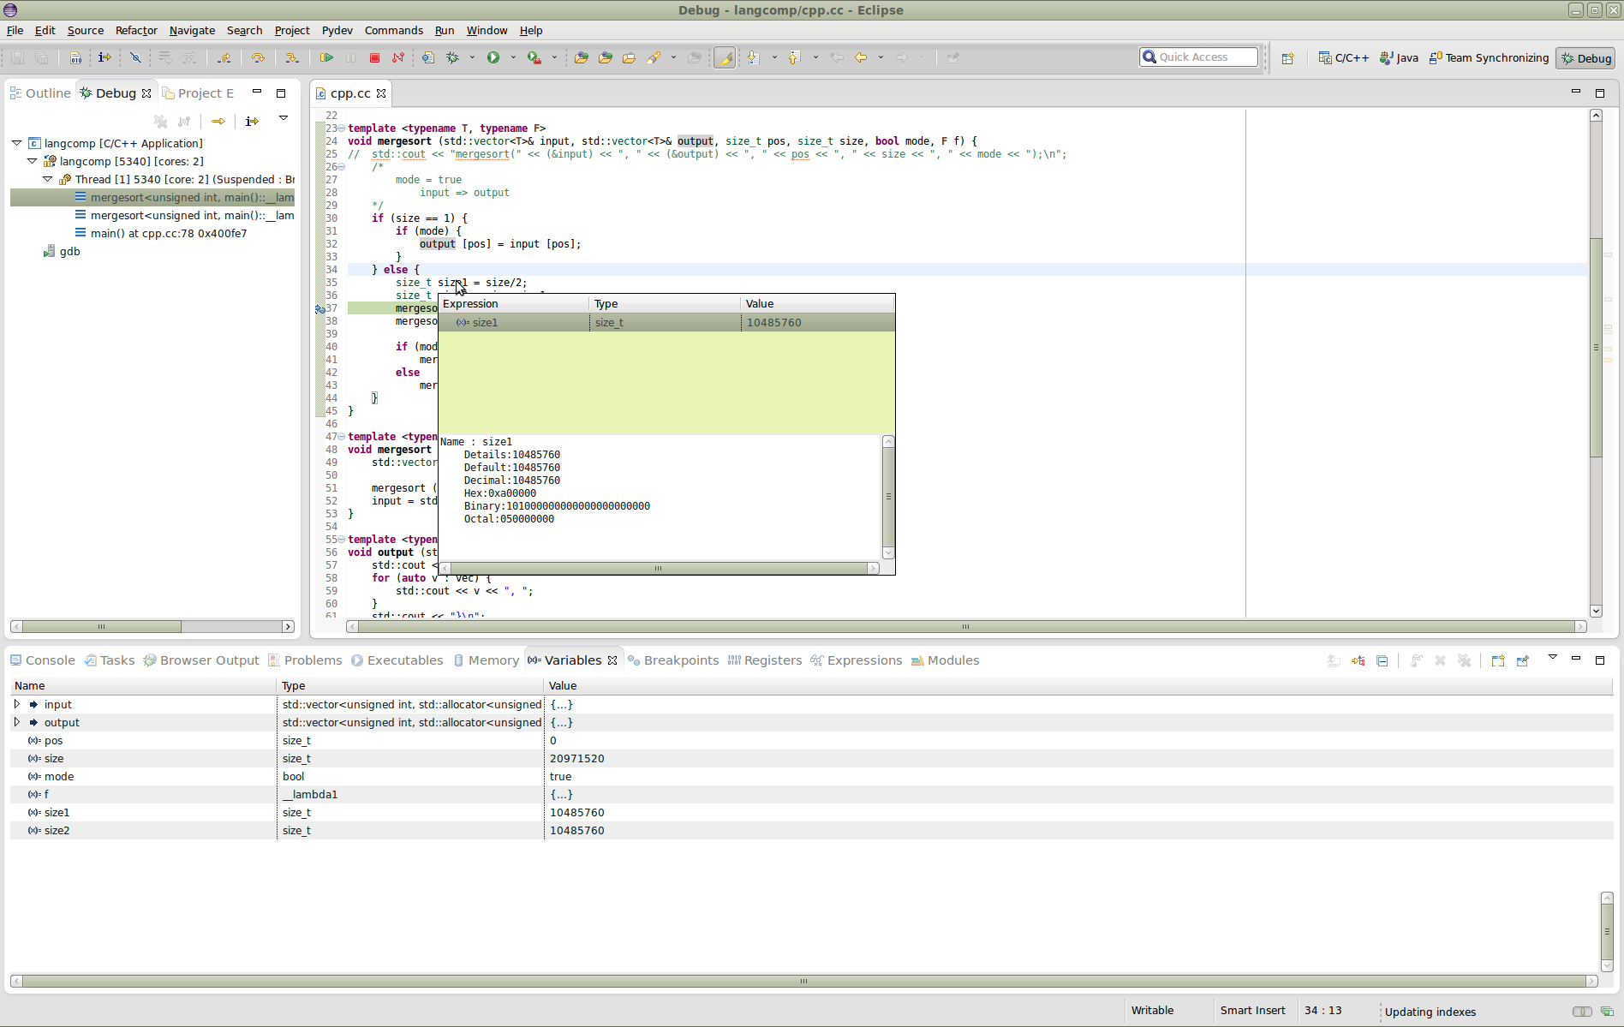
Task: Click the Debug view horizontal scrollbar thumb
Action: pos(101,626)
